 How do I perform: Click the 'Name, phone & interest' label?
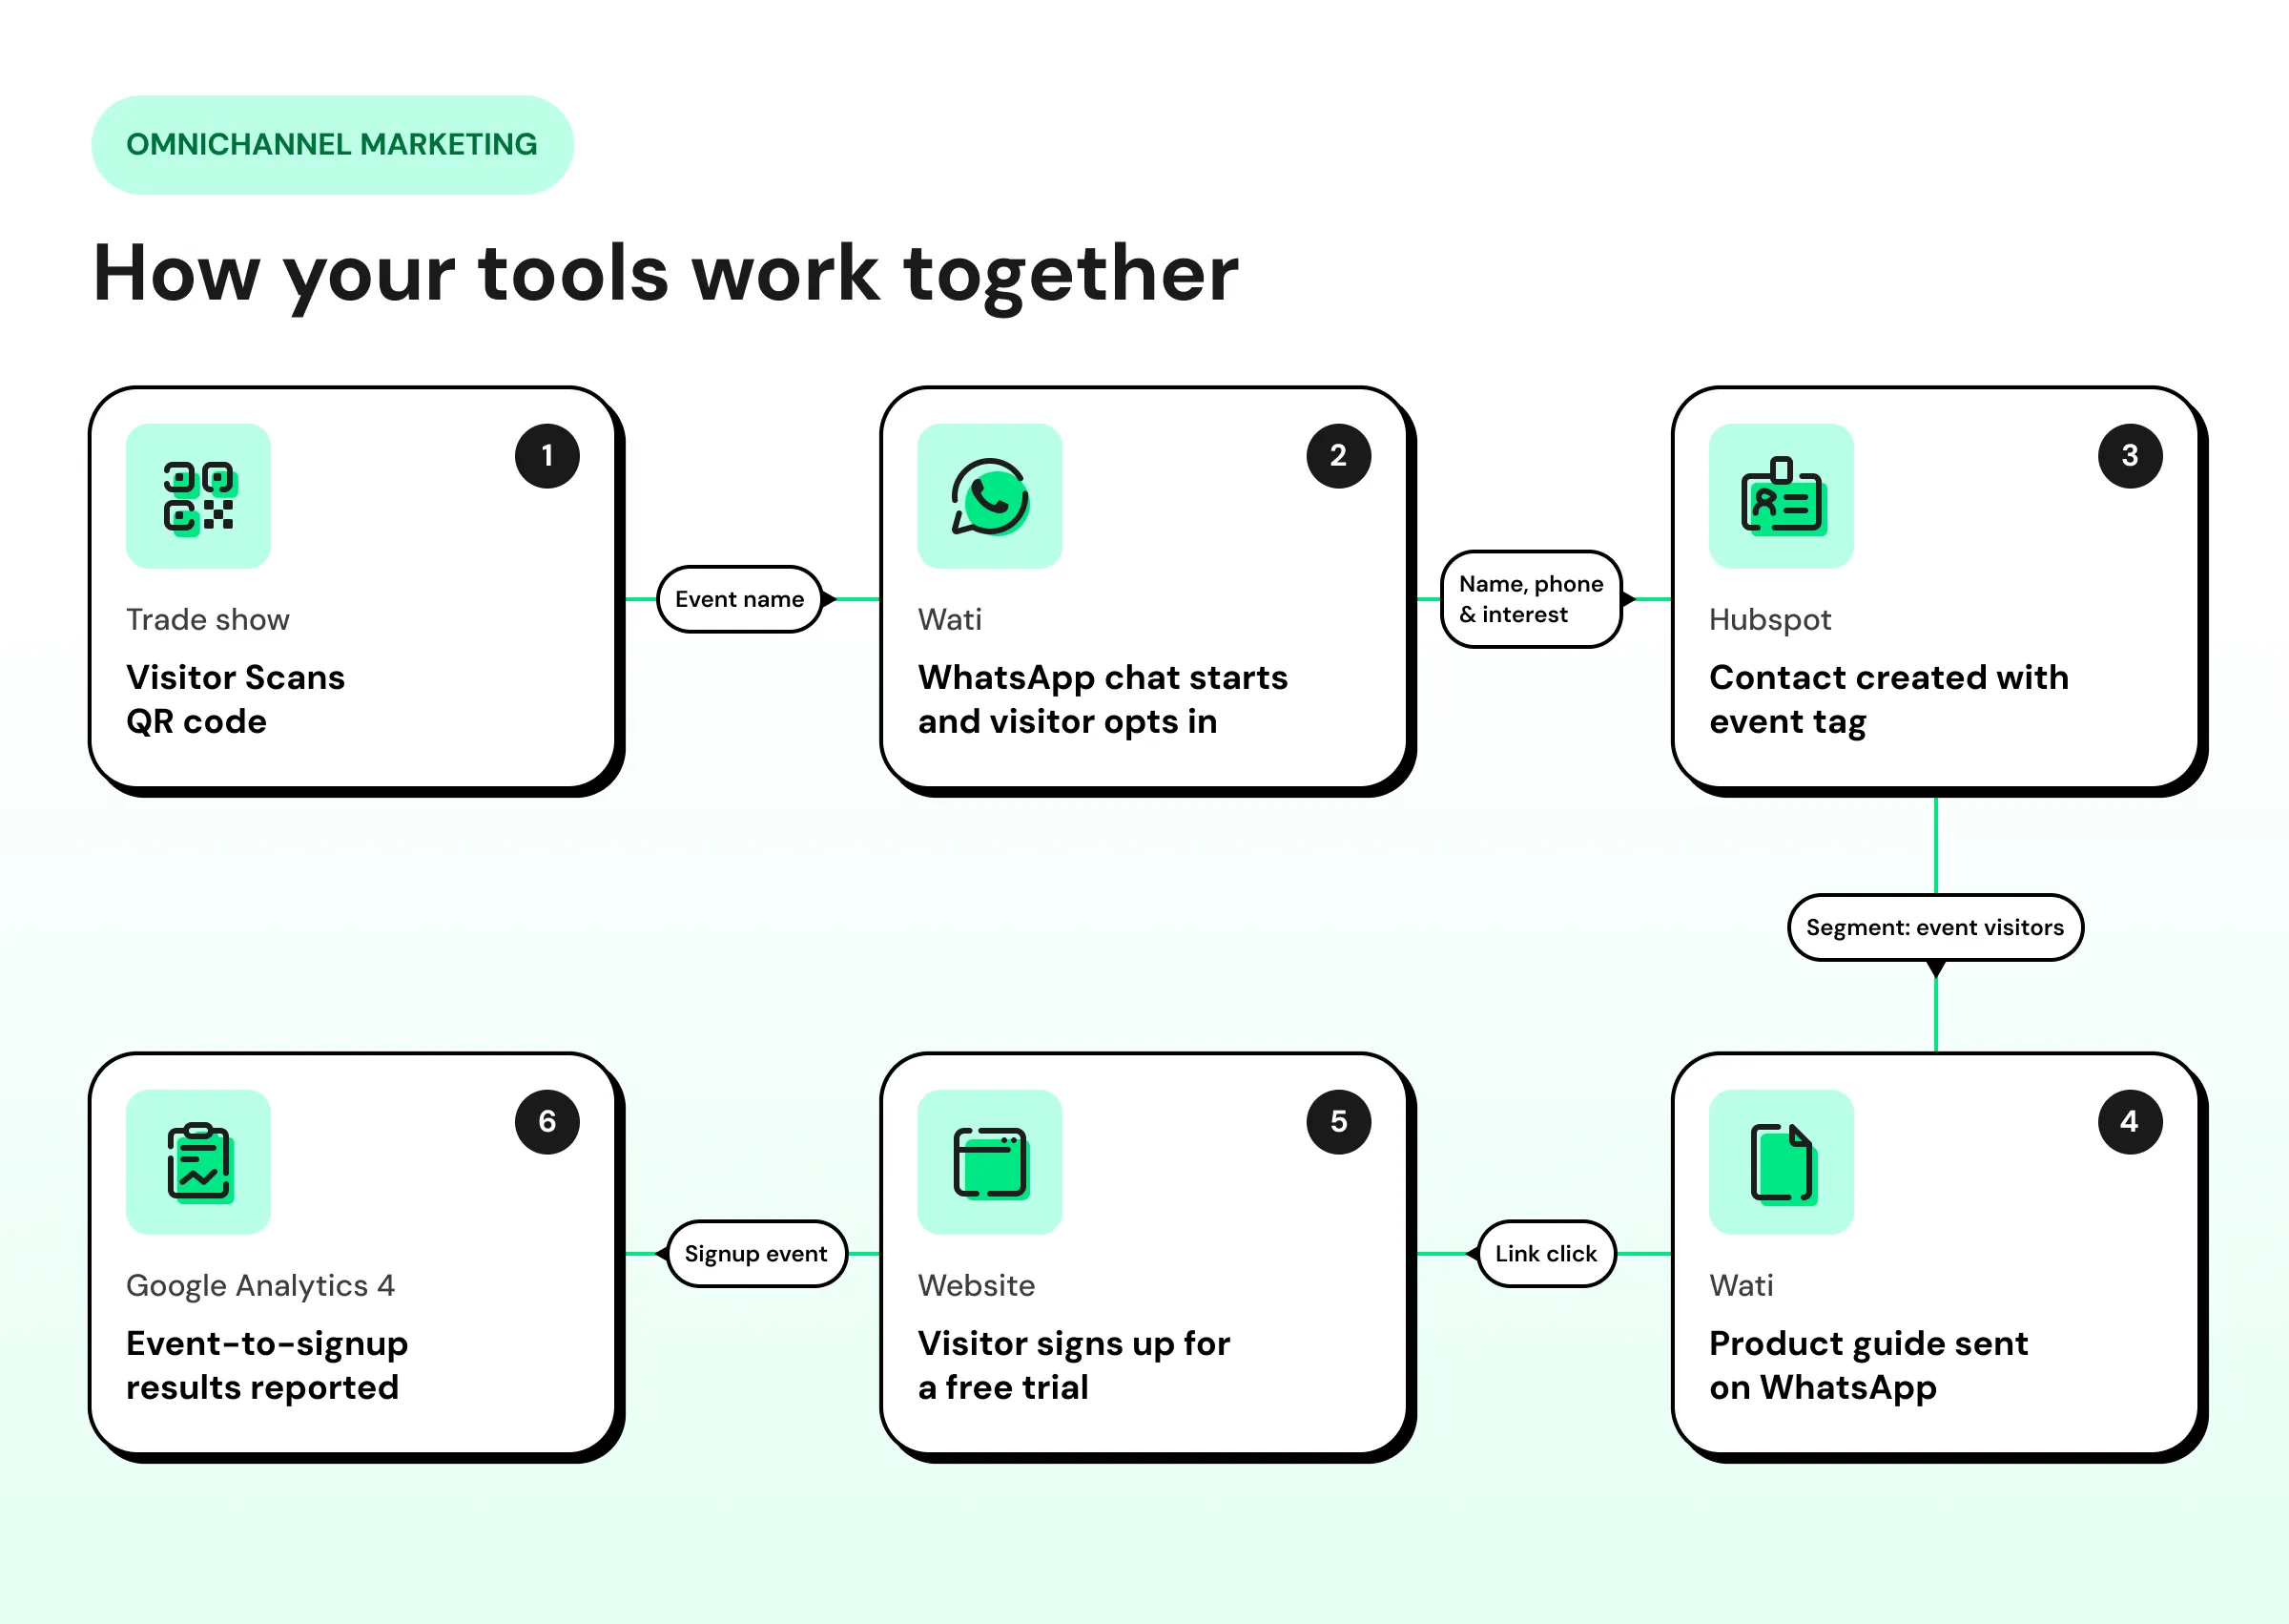click(1531, 599)
